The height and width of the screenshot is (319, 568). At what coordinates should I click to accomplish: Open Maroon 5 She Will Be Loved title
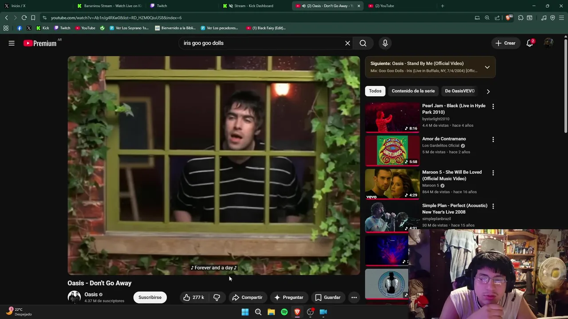452,175
